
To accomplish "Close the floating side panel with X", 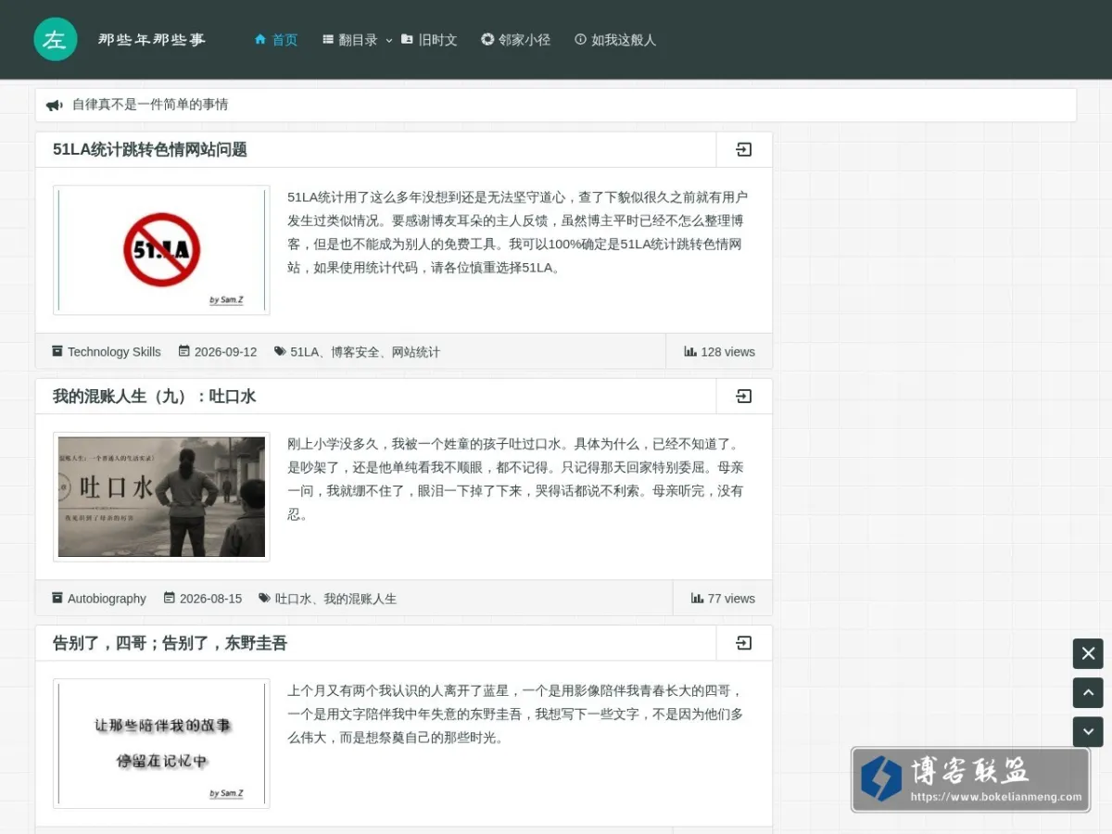I will pyautogui.click(x=1088, y=653).
